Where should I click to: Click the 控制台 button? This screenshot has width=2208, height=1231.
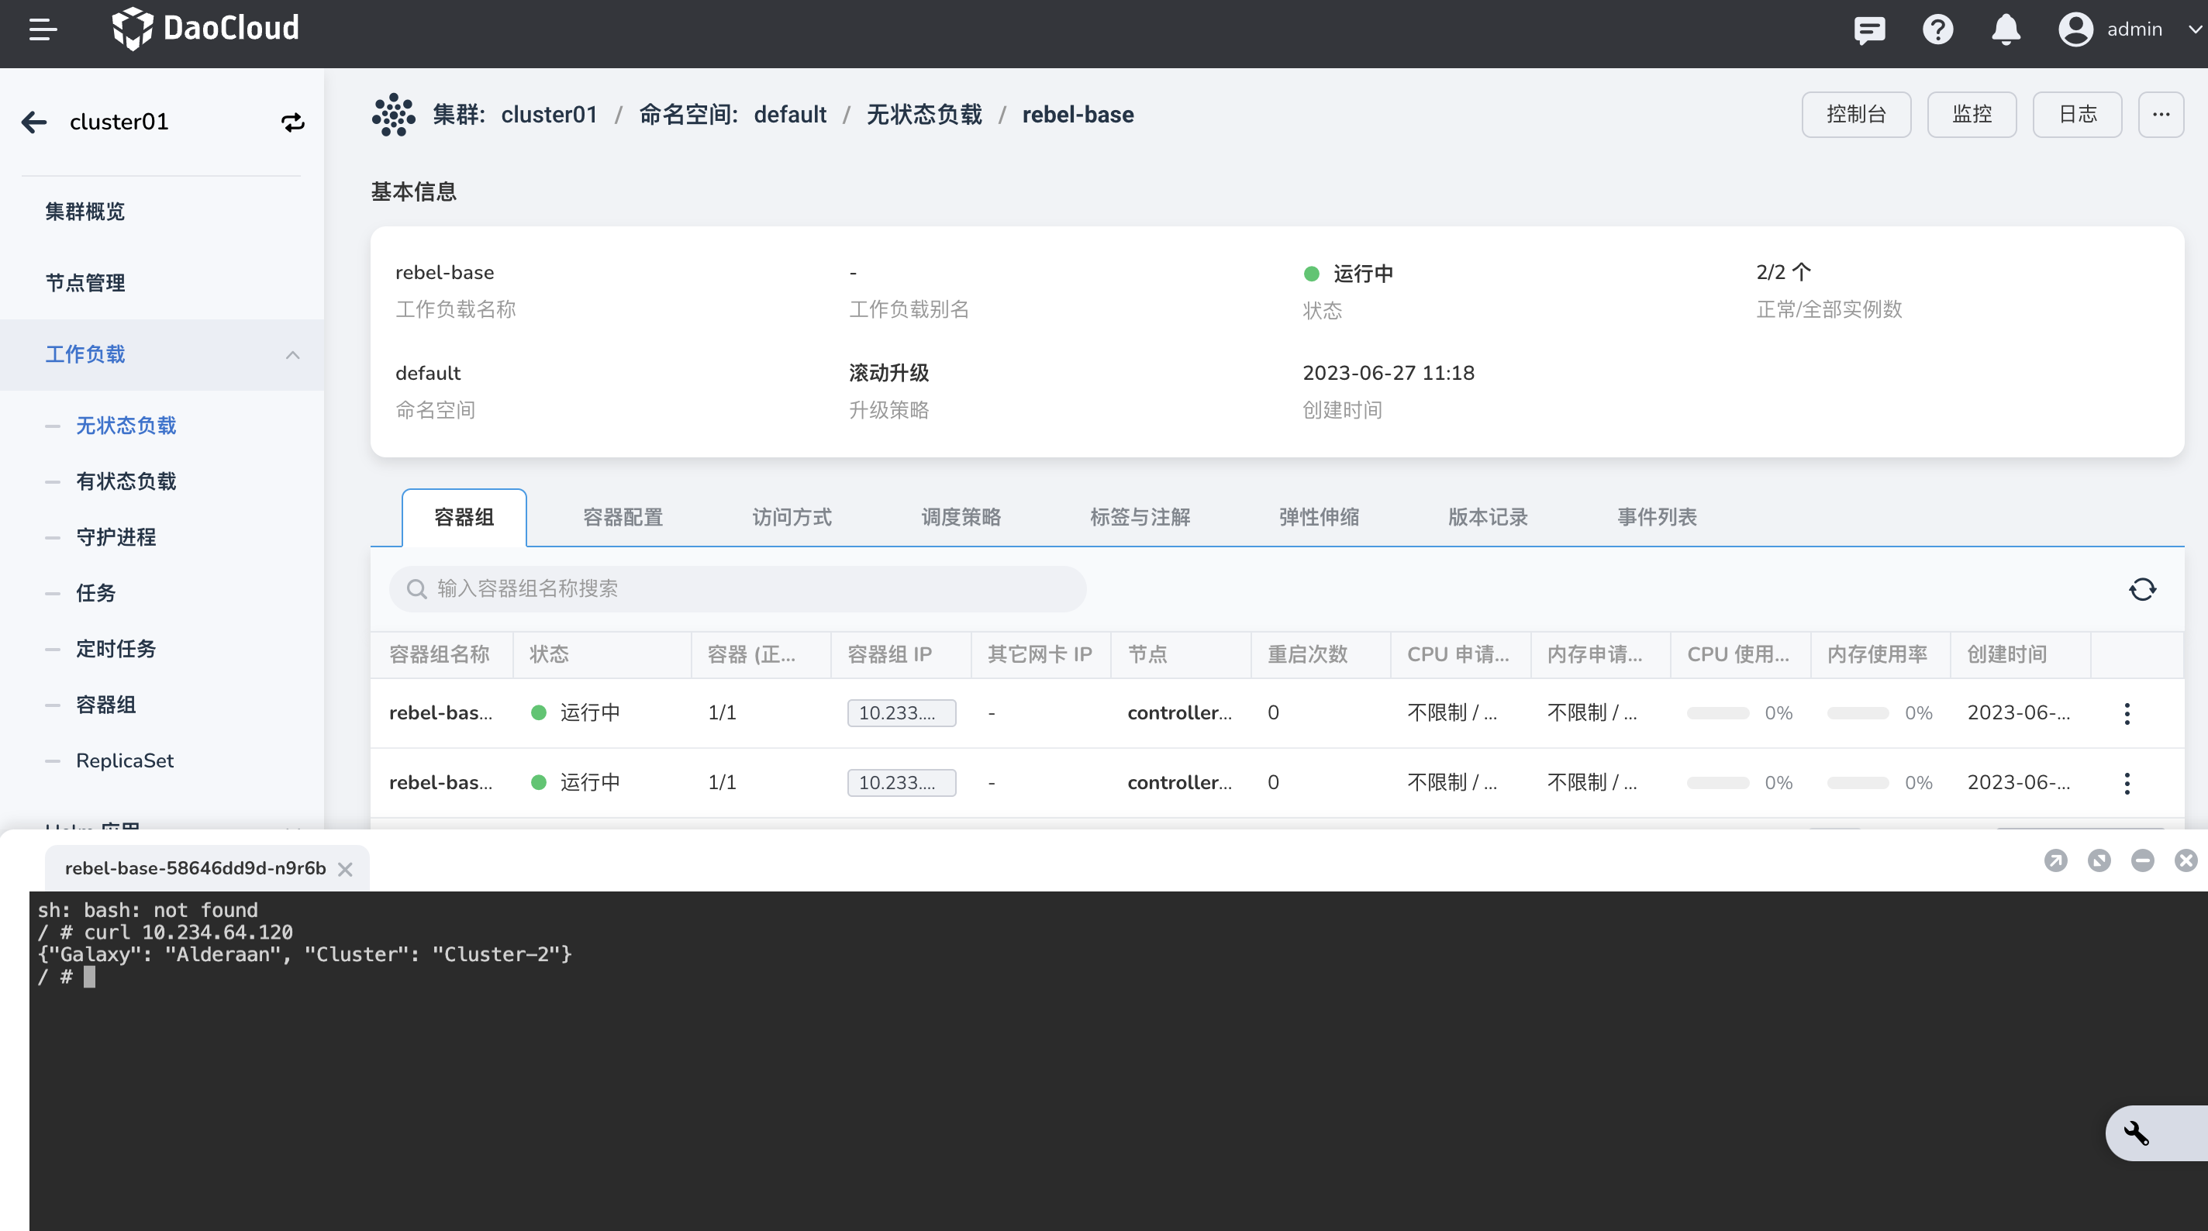[1856, 114]
